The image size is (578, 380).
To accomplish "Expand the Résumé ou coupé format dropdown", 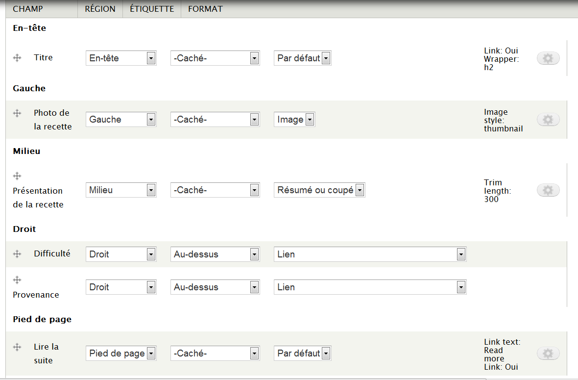I will tap(319, 190).
